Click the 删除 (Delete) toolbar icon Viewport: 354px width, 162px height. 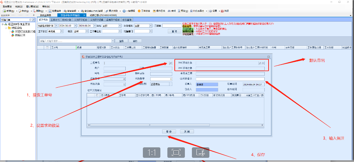[x=34, y=11]
